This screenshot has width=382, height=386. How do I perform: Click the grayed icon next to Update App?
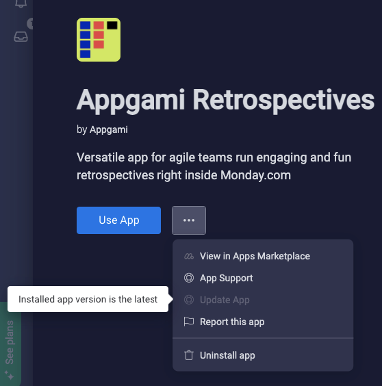[x=189, y=300]
